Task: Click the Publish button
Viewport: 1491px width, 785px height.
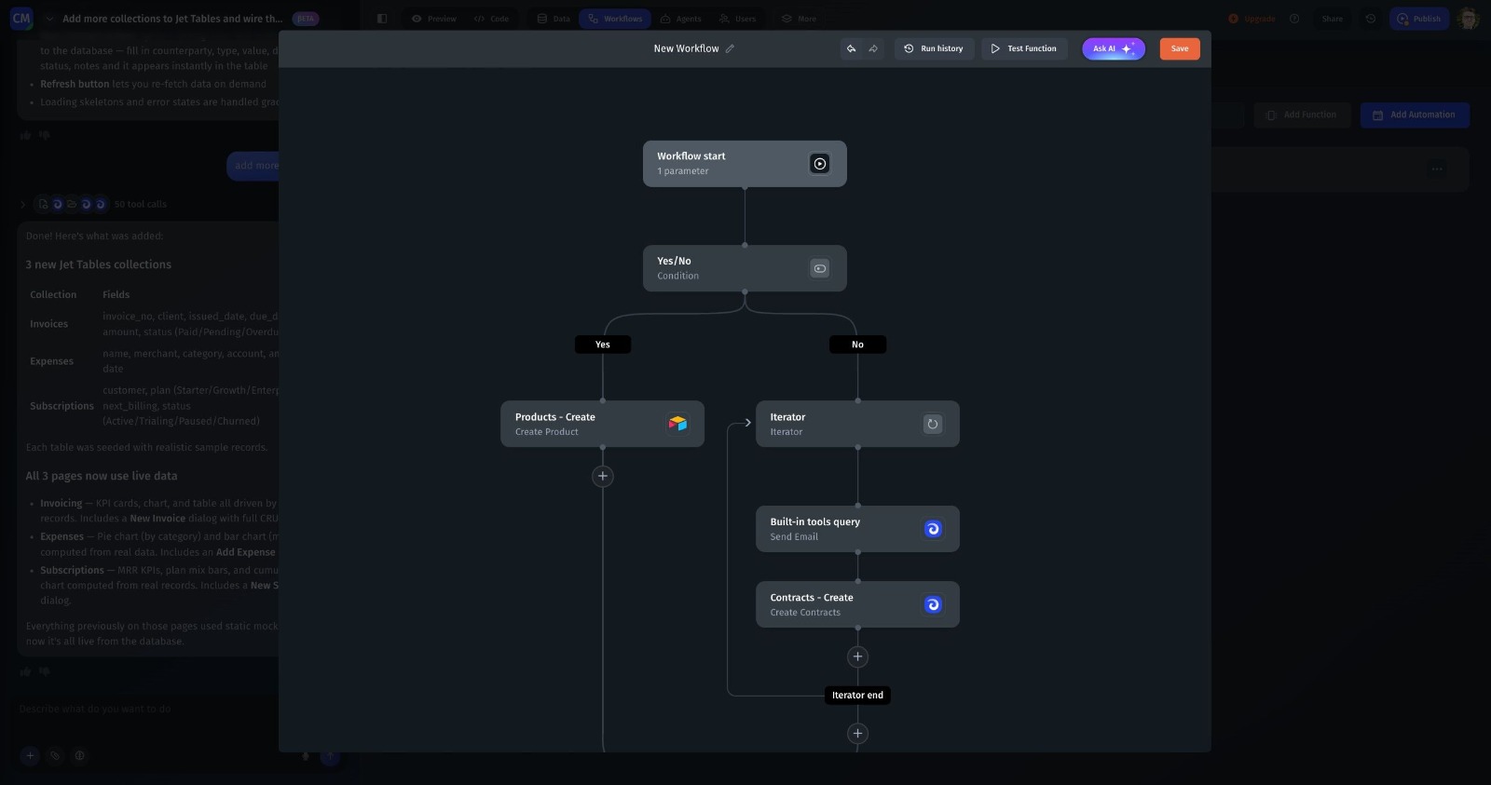Action: coord(1419,19)
